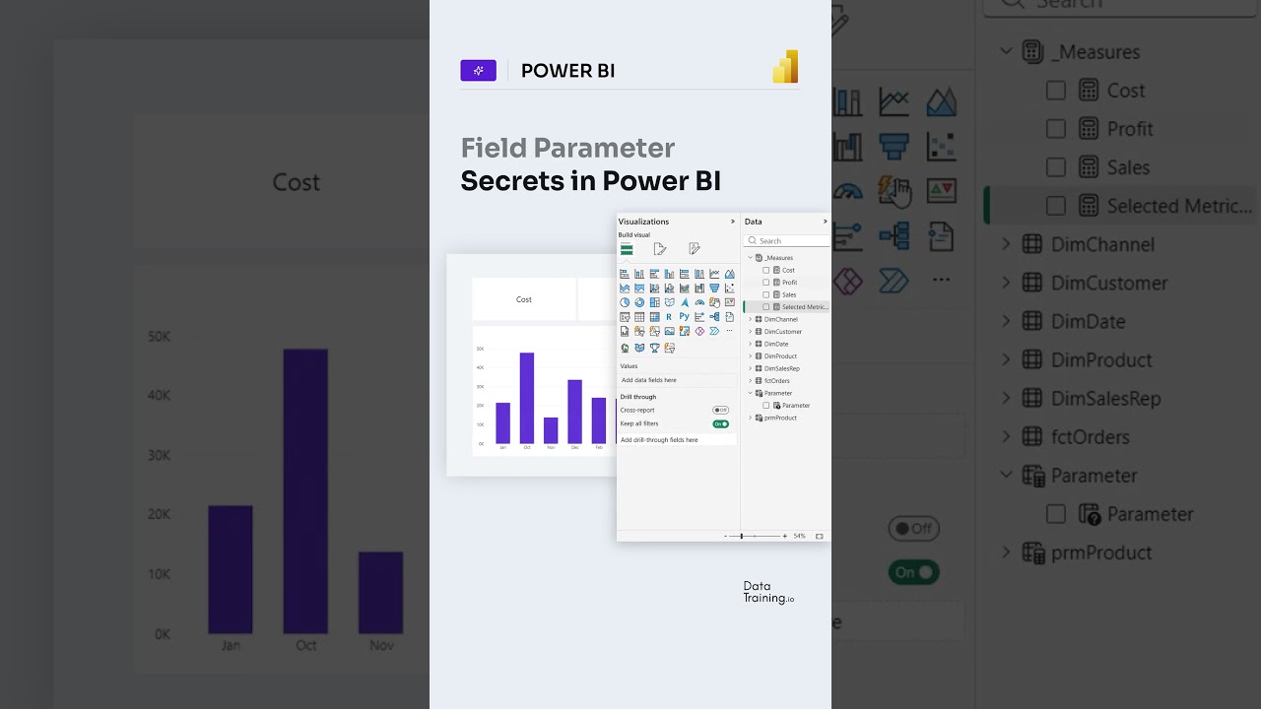Turn off Keep all filters toggle in the small pane
1261x709 pixels.
click(x=720, y=423)
